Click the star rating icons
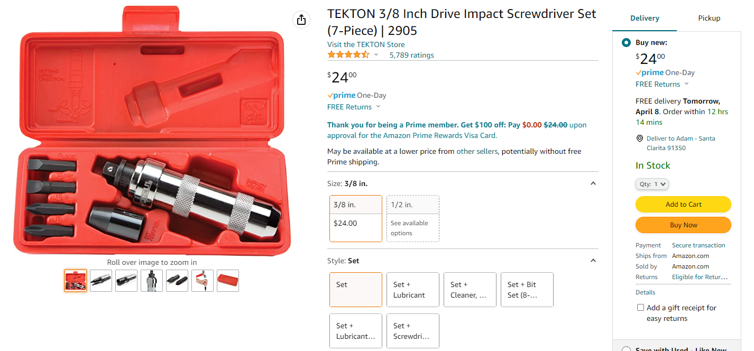This screenshot has height=351, width=754. click(x=348, y=55)
